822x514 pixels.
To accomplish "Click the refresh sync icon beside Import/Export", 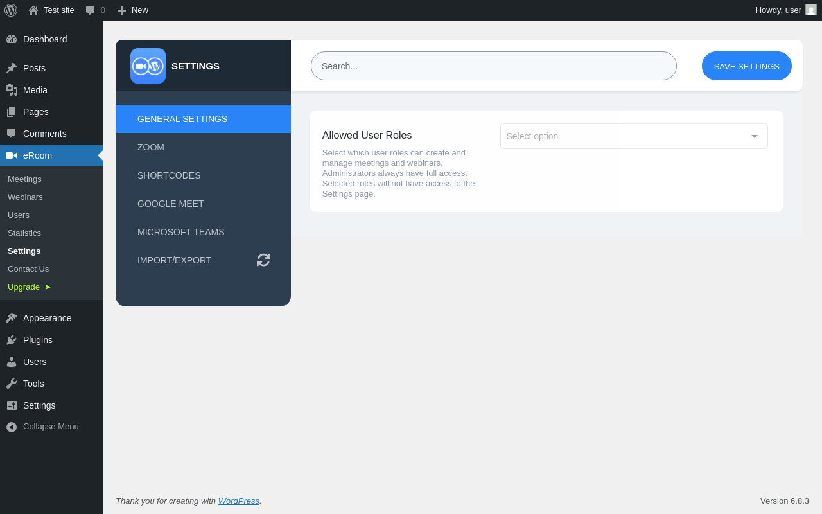I will pos(263,260).
